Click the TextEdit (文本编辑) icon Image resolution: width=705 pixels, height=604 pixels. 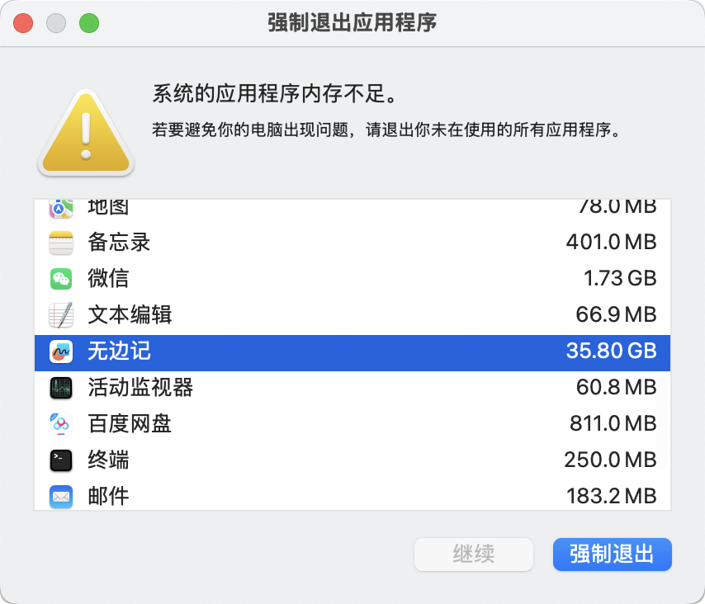61,315
